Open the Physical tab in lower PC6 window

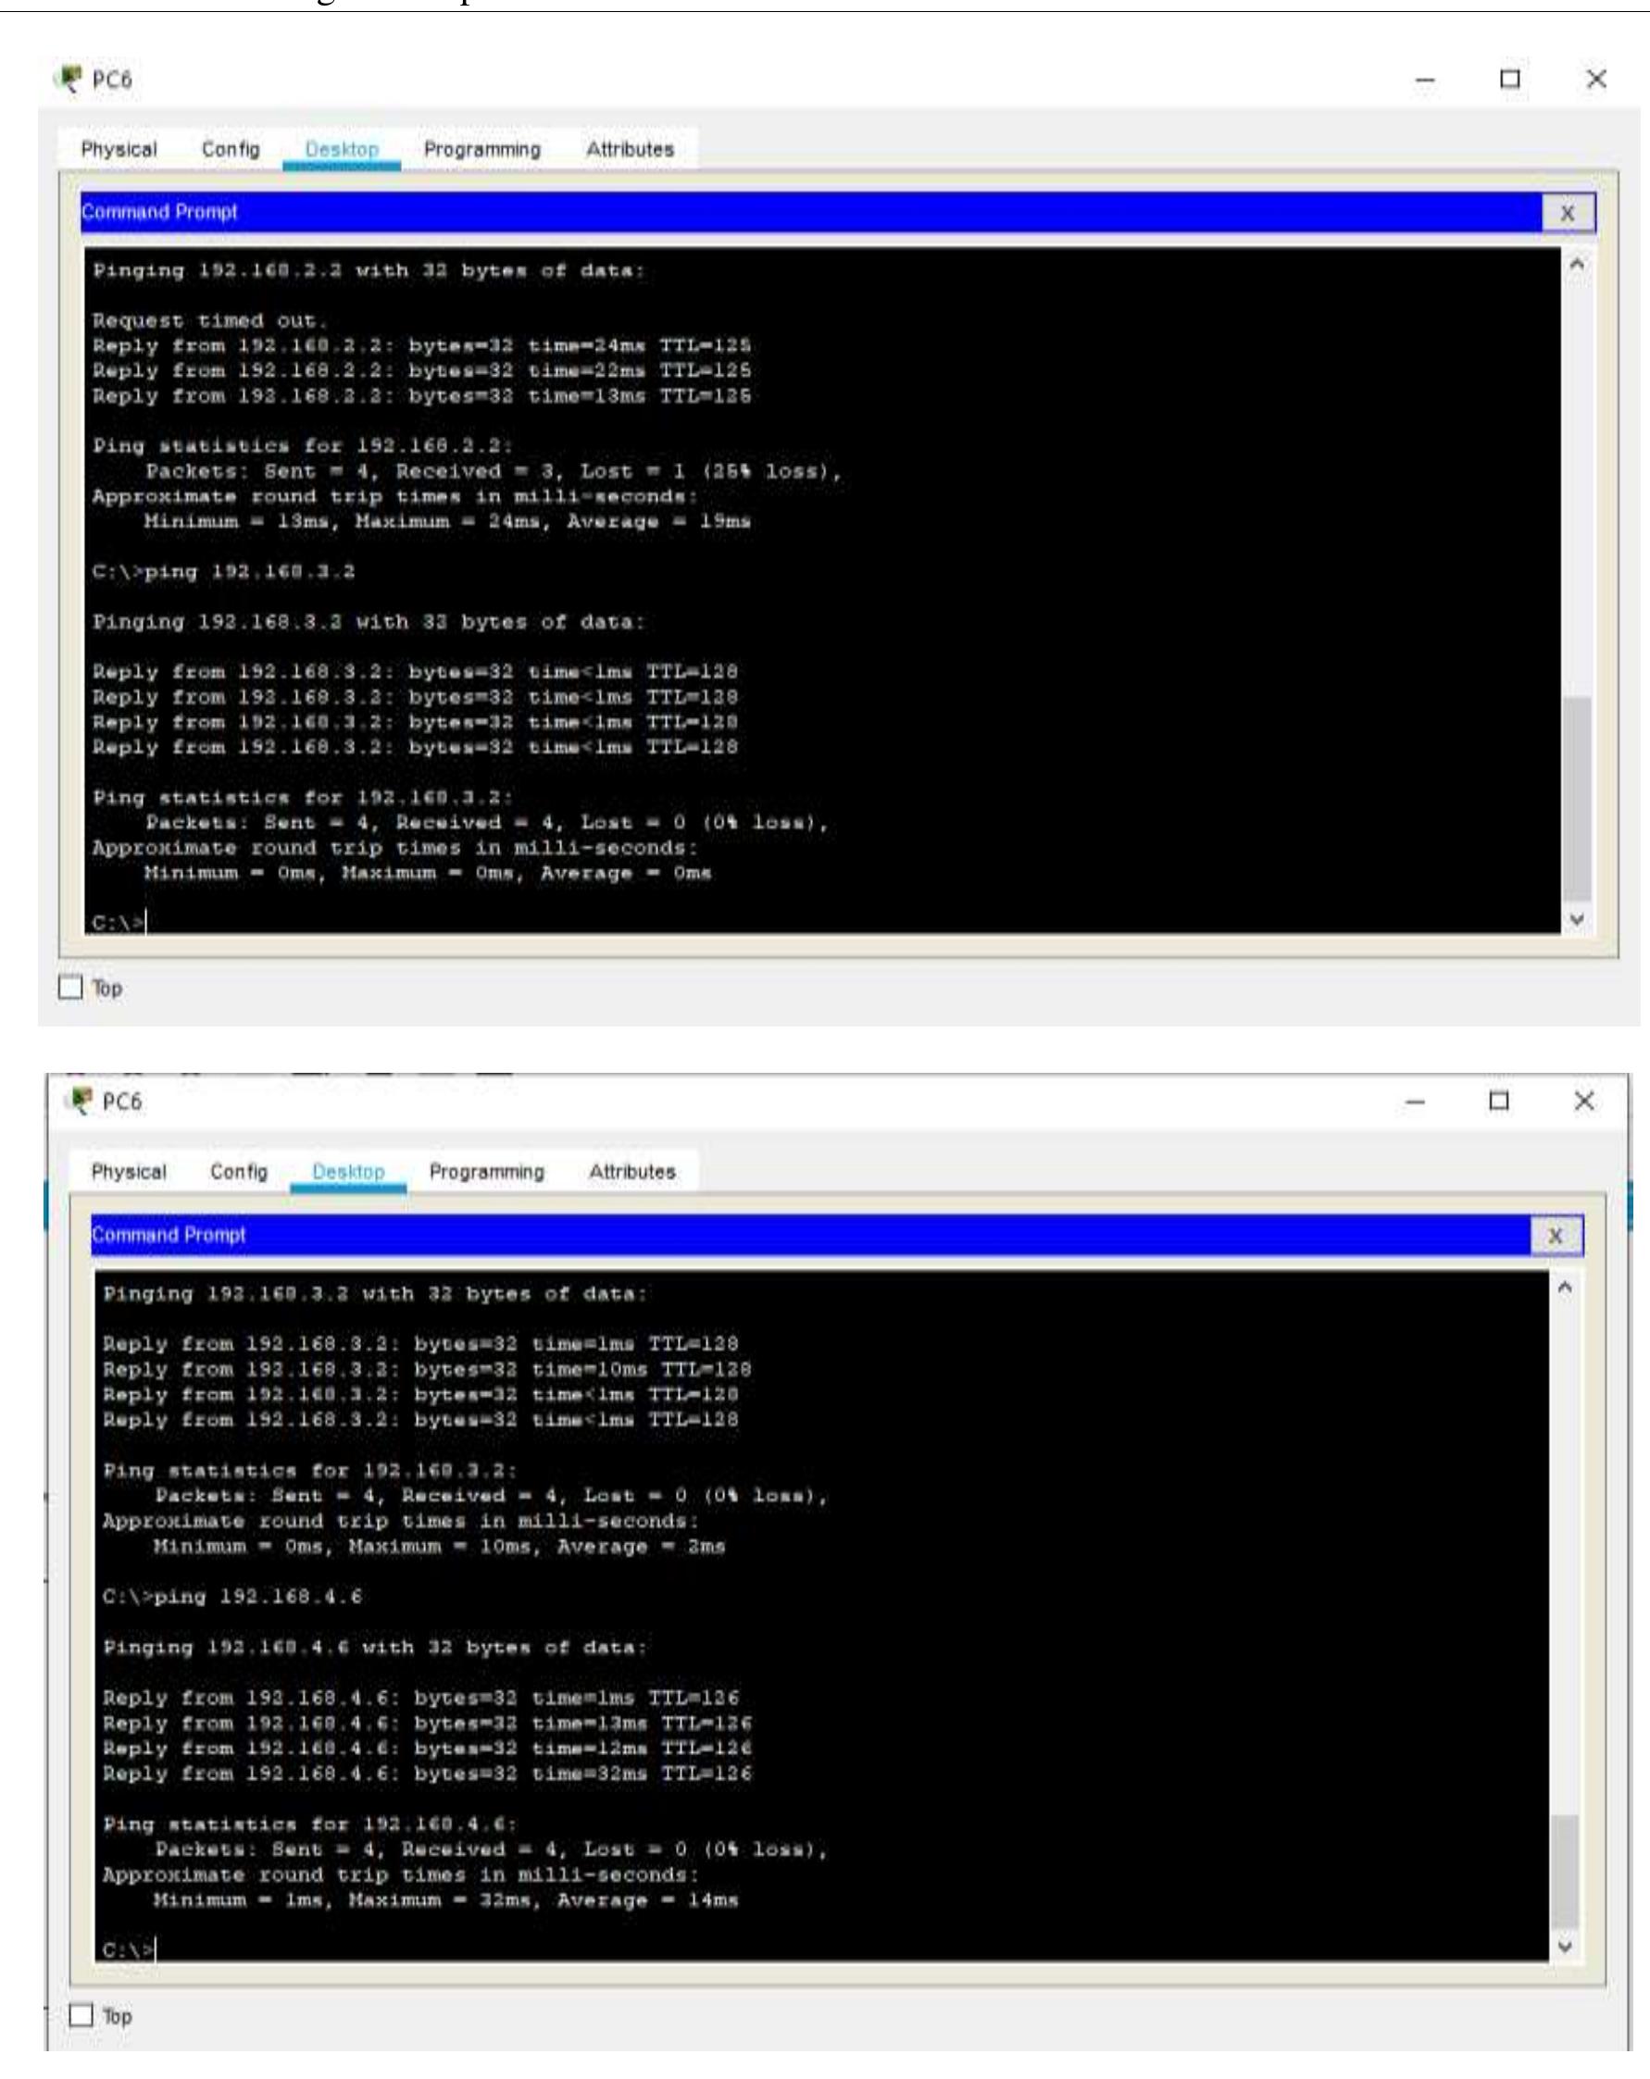click(129, 1172)
